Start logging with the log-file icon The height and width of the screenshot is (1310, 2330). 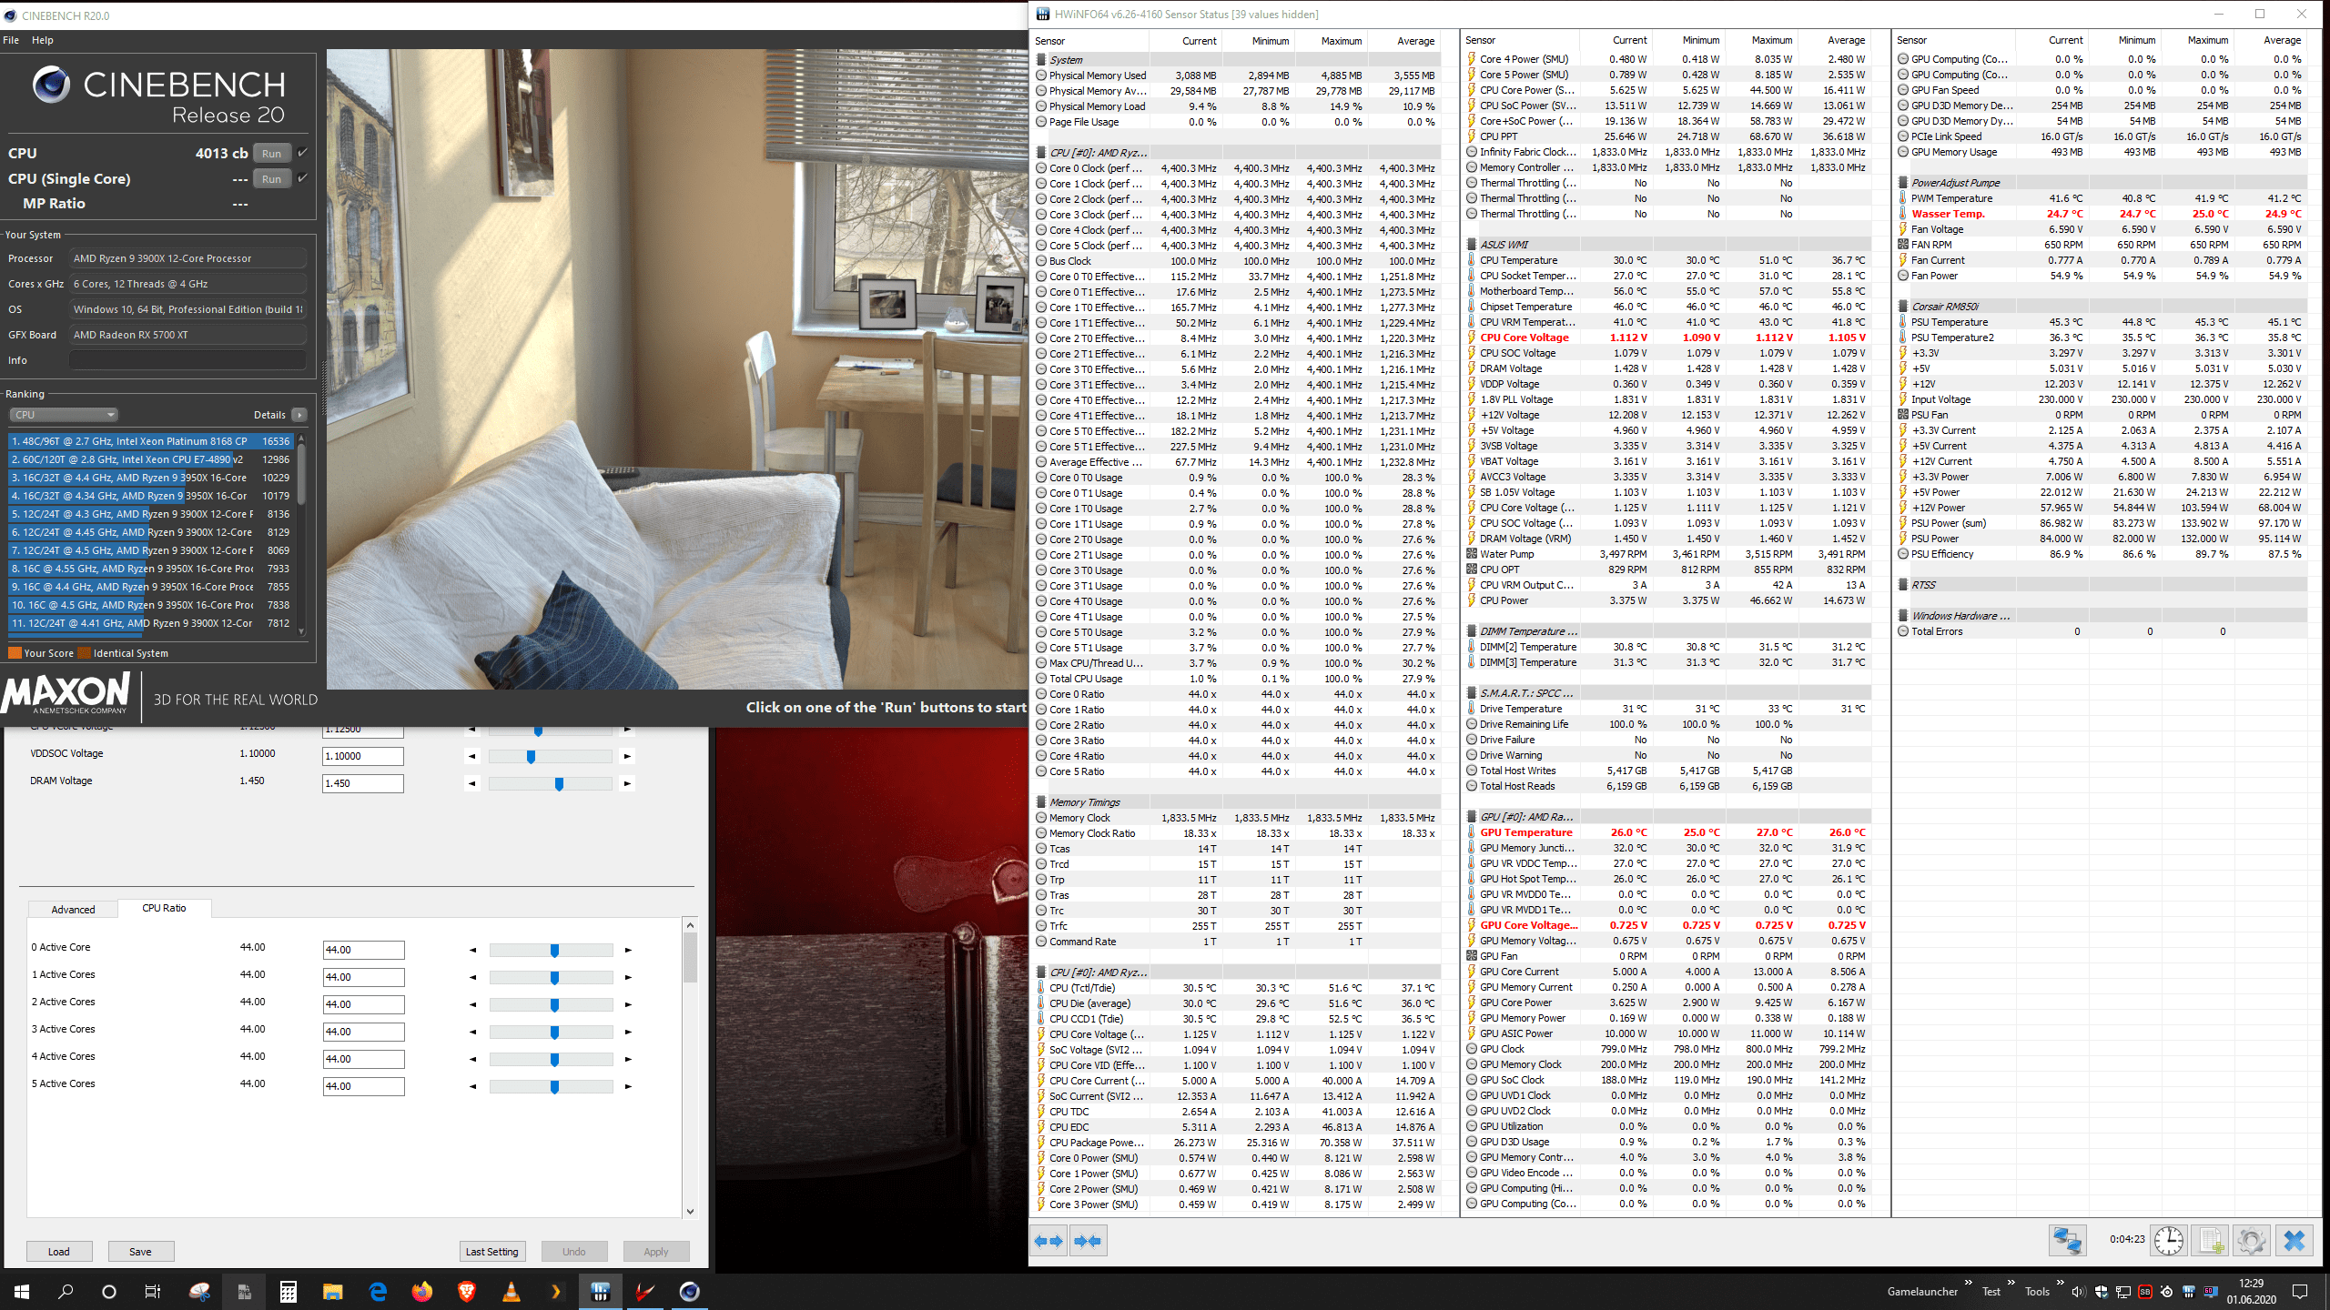tap(2211, 1241)
